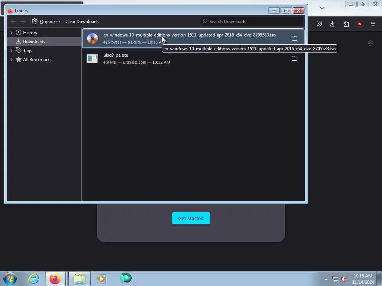Expand the Tags tree node
The width and height of the screenshot is (382, 286).
click(x=11, y=51)
